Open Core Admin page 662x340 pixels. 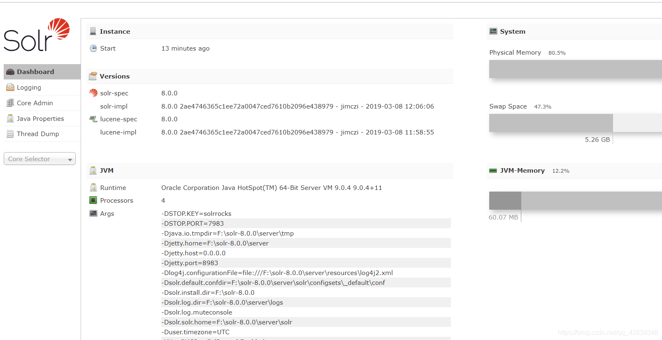[42, 103]
